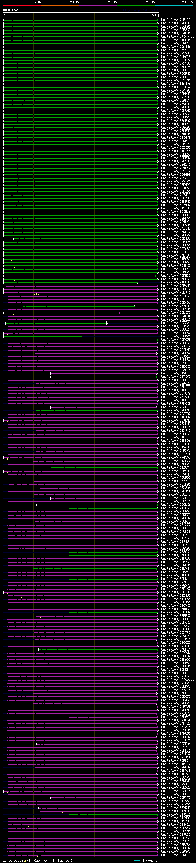196x863 pixels.
Task: Select hit label UniRef100_B7CCX4
Action: click(176, 235)
